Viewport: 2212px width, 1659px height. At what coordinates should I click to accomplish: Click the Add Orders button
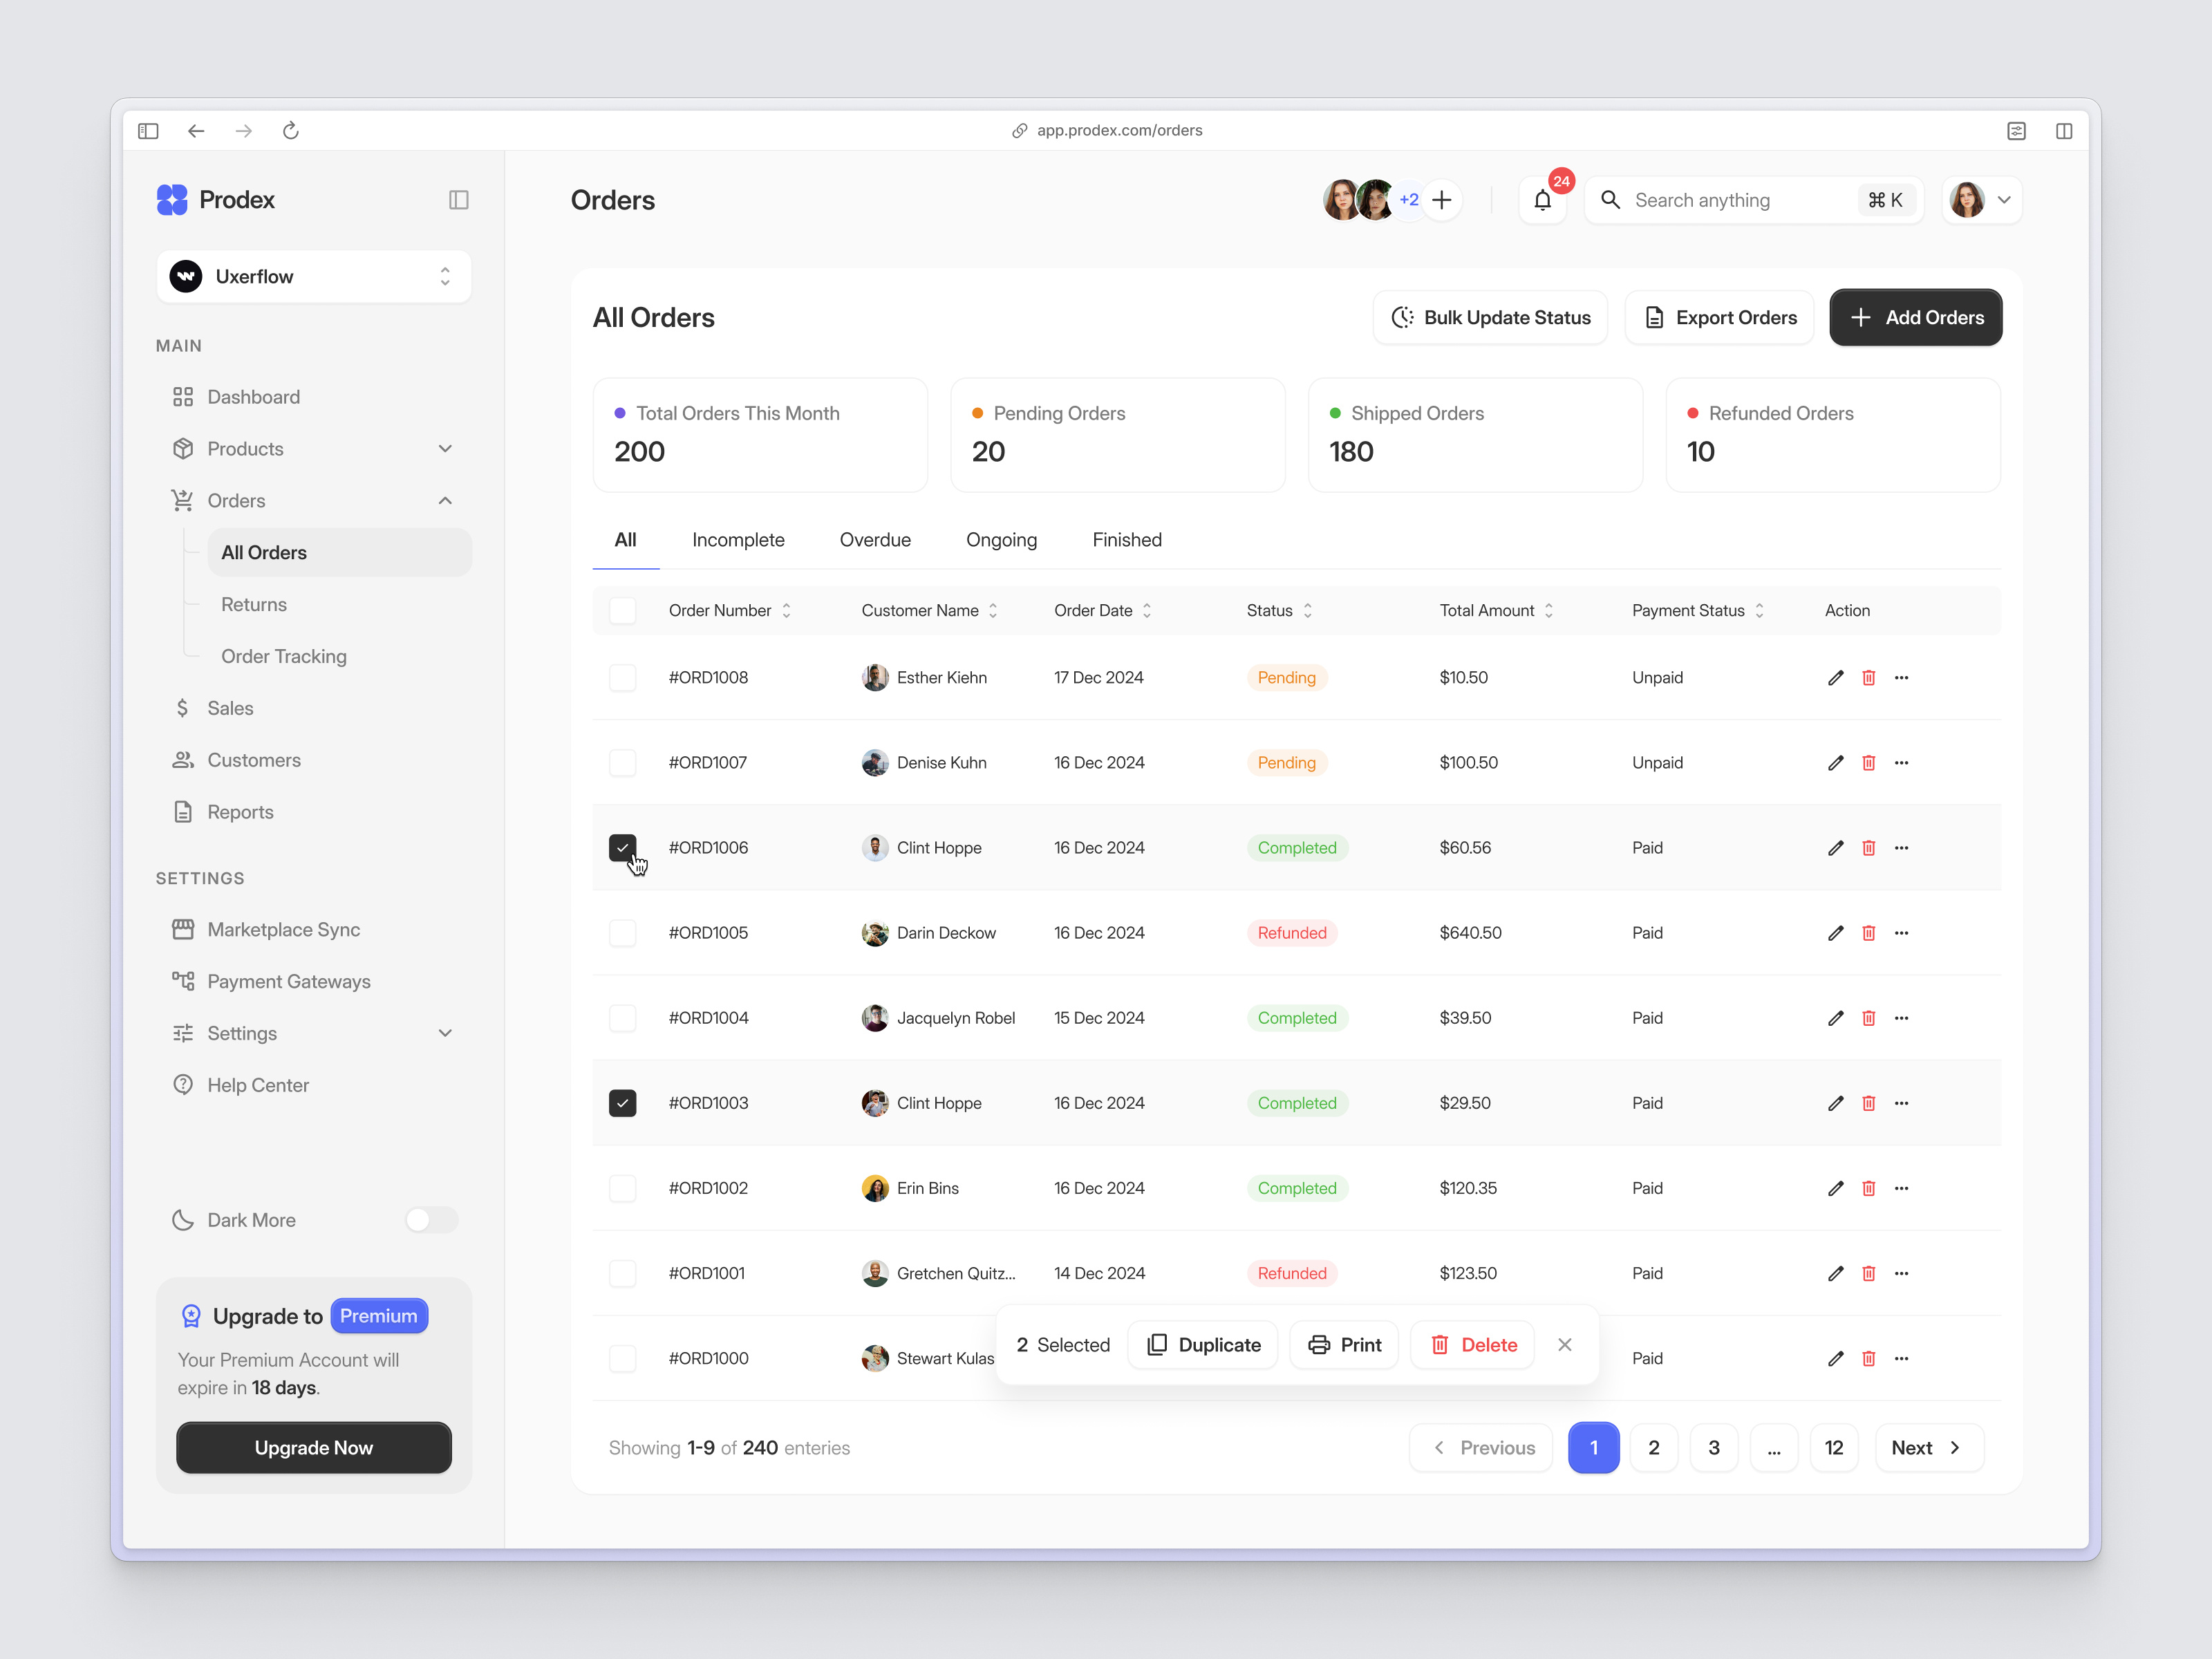pyautogui.click(x=1914, y=317)
